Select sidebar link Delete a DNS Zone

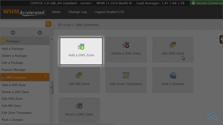[15, 92]
